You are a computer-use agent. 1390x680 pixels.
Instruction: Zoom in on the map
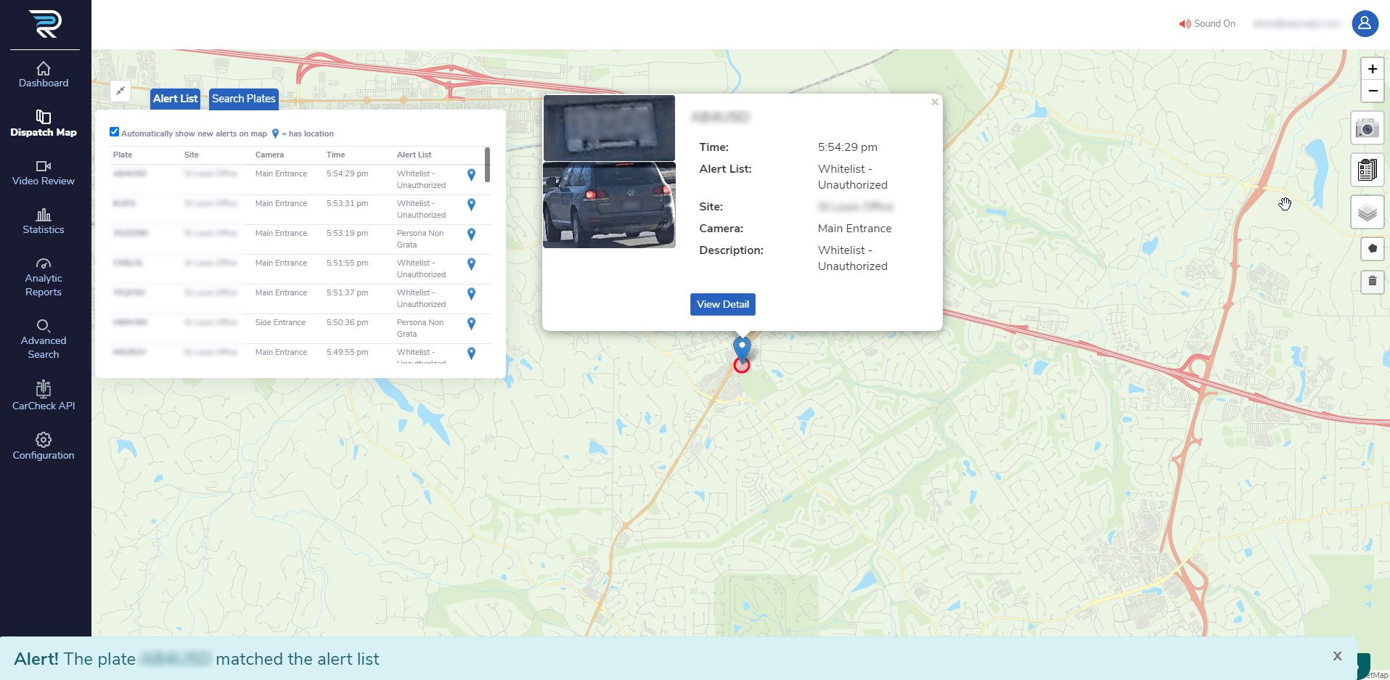tap(1372, 69)
